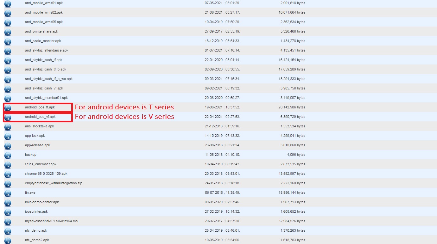Open the and_mobile_wms01.apk file link

tap(44, 3)
